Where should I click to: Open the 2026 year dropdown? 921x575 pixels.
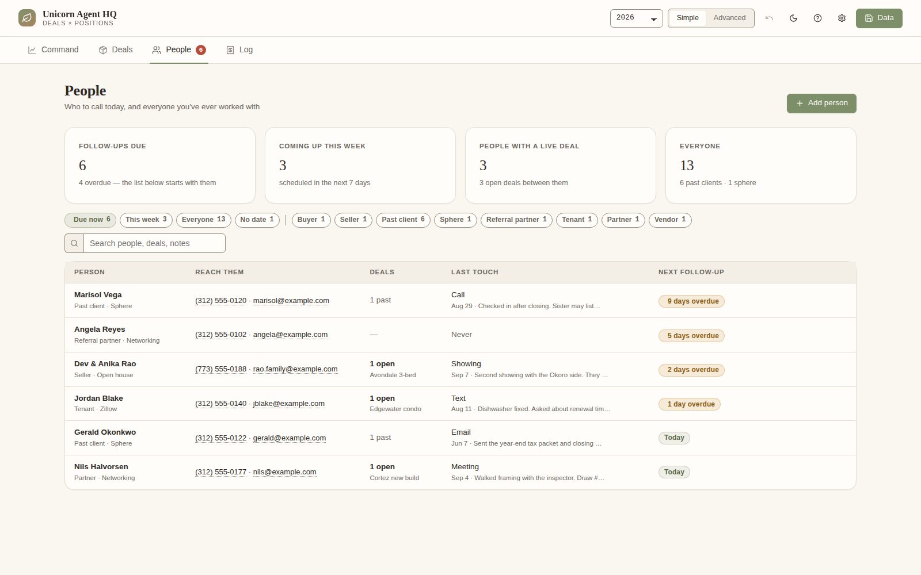point(636,18)
